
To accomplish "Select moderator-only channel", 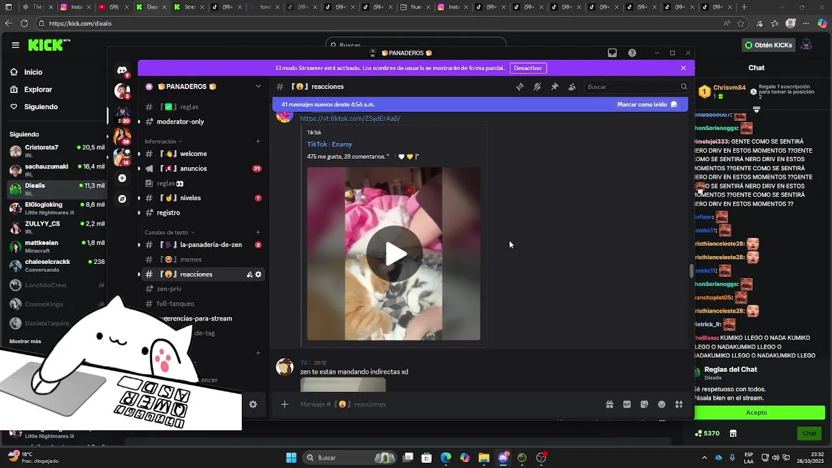I will (202, 122).
